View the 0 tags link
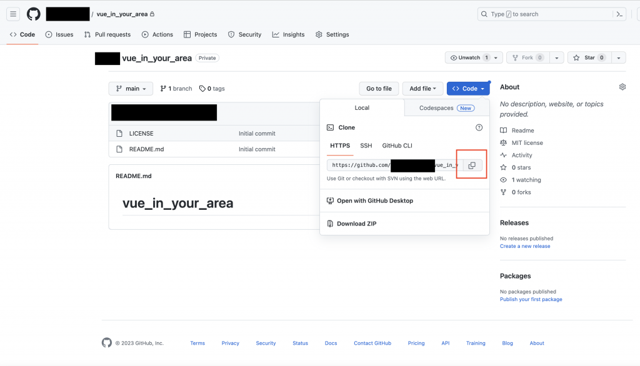640x366 pixels. point(212,89)
